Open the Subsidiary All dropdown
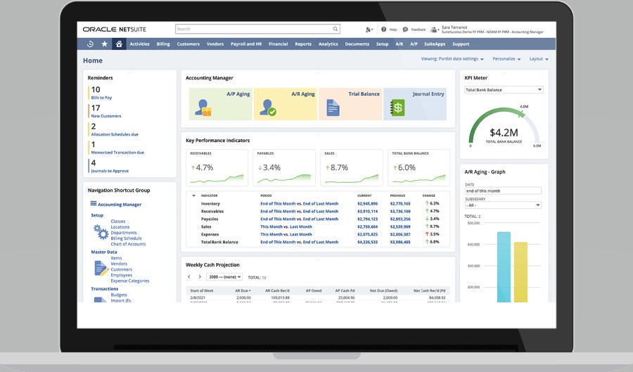The height and width of the screenshot is (372, 633). (x=504, y=205)
